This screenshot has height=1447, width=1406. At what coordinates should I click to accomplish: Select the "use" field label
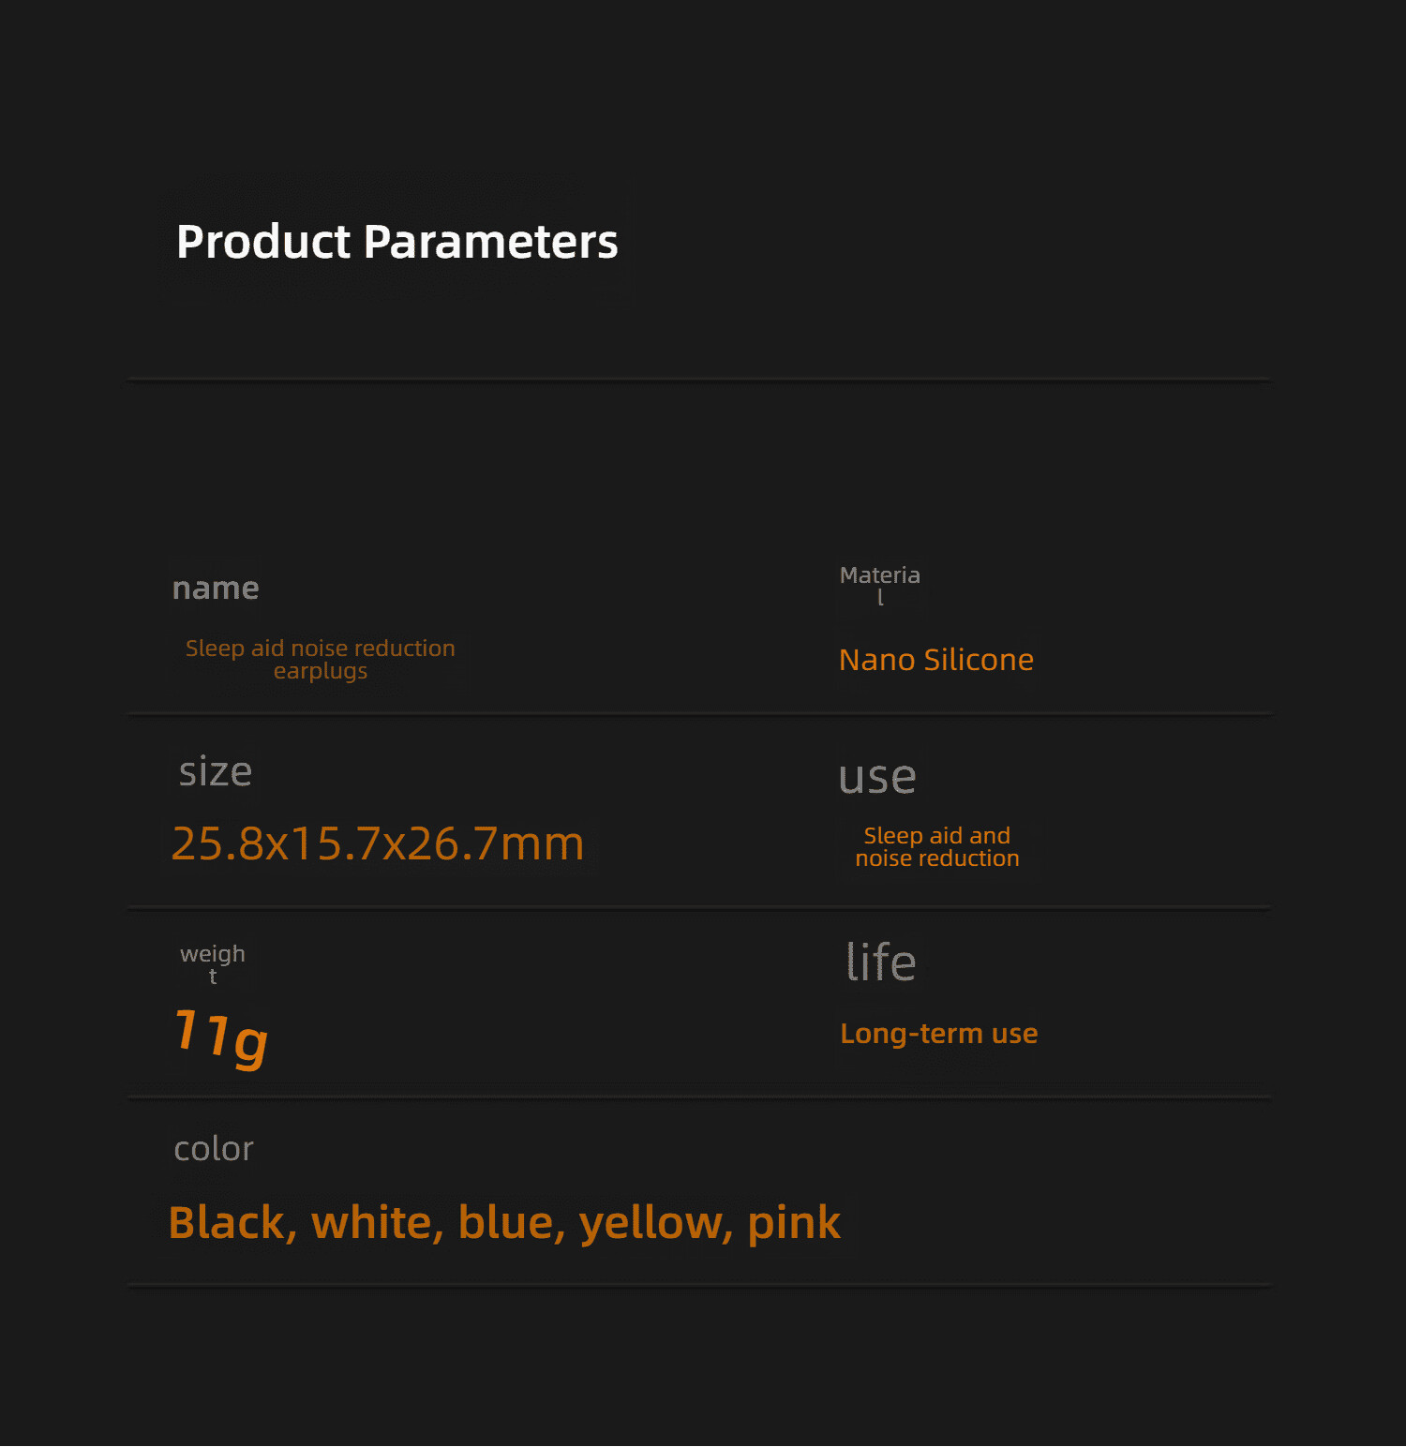pyautogui.click(x=877, y=777)
